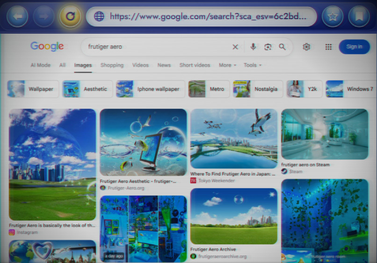Click 'Frutiger Aero Aesthetic - frutiger-...' caption

[138, 181]
